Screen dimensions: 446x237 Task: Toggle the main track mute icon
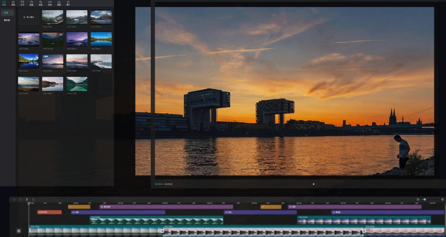[18, 231]
